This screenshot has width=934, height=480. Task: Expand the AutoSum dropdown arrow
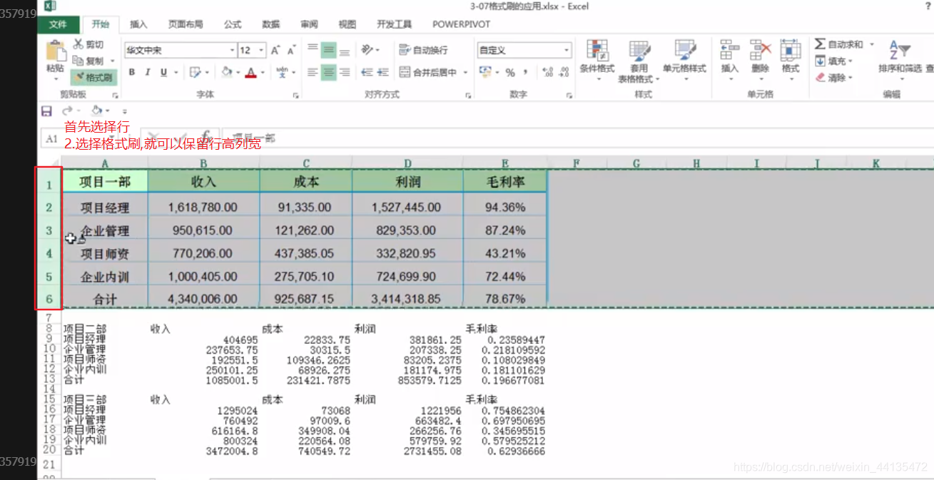[x=871, y=44]
